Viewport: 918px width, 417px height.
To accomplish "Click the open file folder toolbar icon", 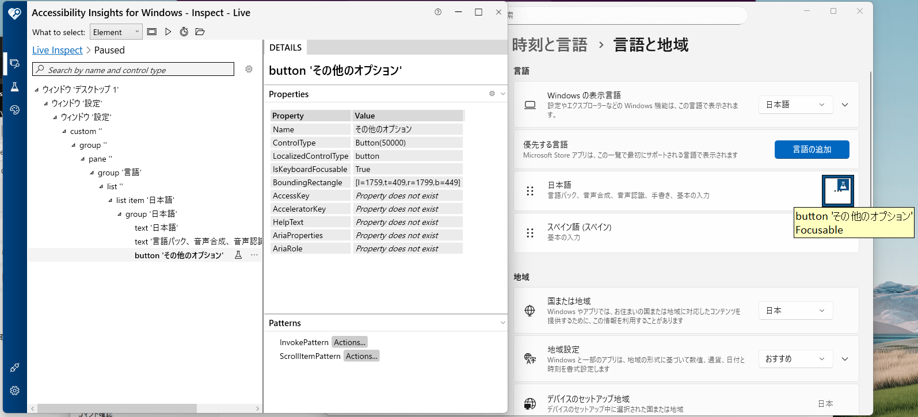I will click(200, 32).
